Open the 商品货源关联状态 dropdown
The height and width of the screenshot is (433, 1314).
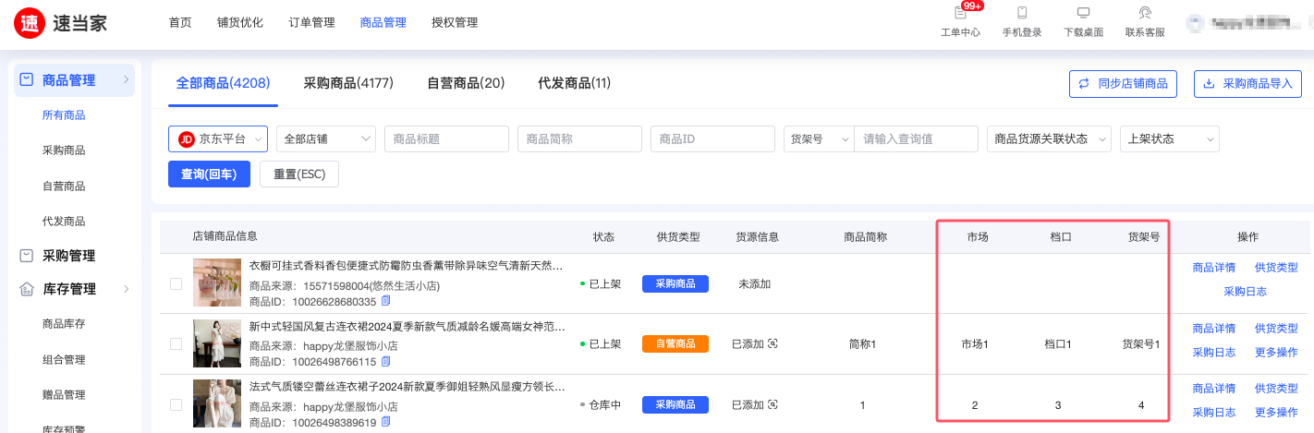(x=1050, y=139)
